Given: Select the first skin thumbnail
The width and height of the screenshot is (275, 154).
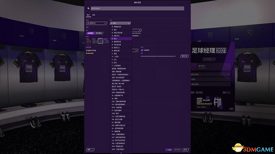Looking at the screenshot, I should (88, 41).
